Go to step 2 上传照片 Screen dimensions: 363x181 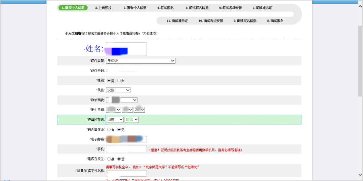(103, 8)
